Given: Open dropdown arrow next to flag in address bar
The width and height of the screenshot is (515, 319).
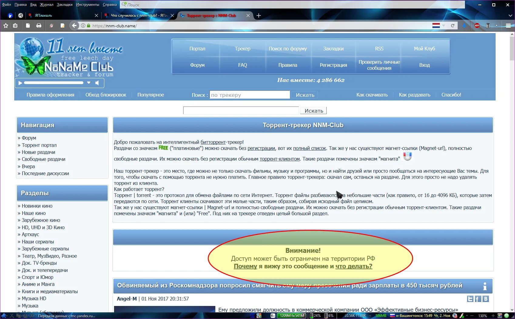Looking at the screenshot, I should click(x=443, y=26).
